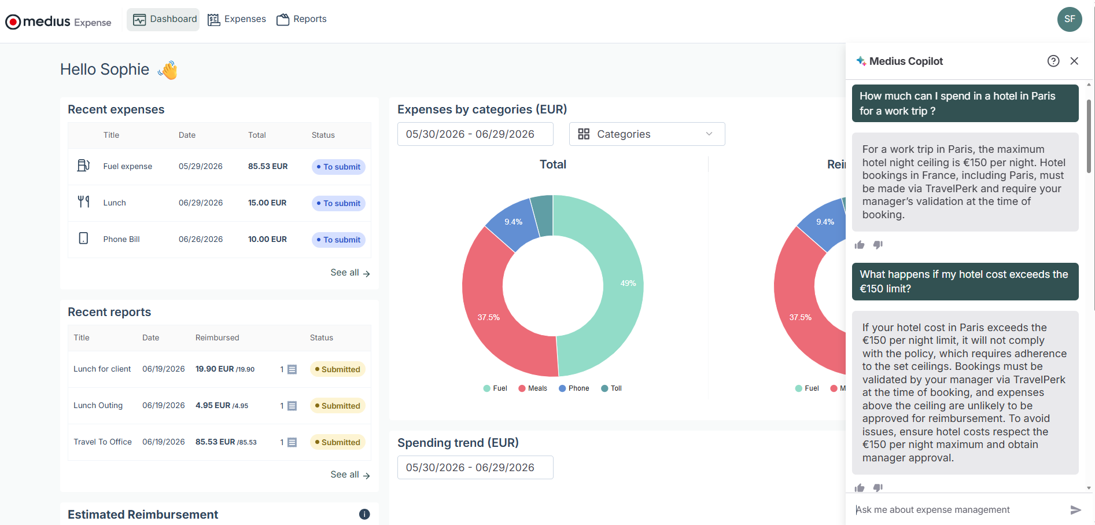Toggle Meals legend in Total chart
Image resolution: width=1095 pixels, height=525 pixels.
pyautogui.click(x=533, y=388)
